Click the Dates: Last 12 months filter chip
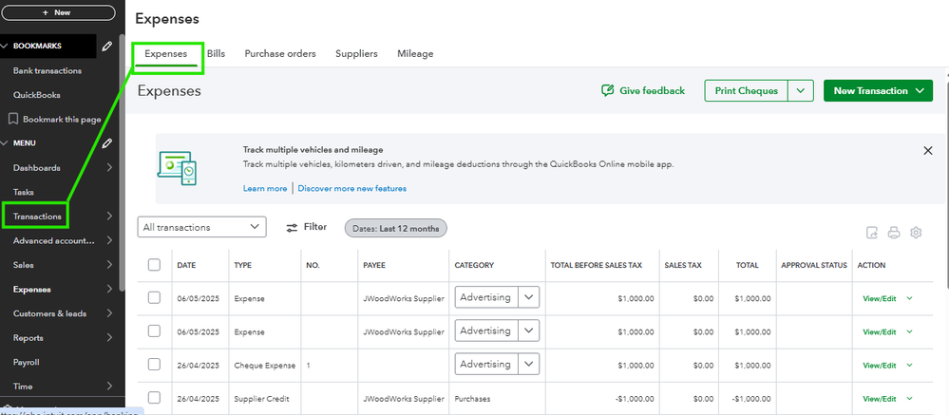This screenshot has width=949, height=415. [x=395, y=228]
